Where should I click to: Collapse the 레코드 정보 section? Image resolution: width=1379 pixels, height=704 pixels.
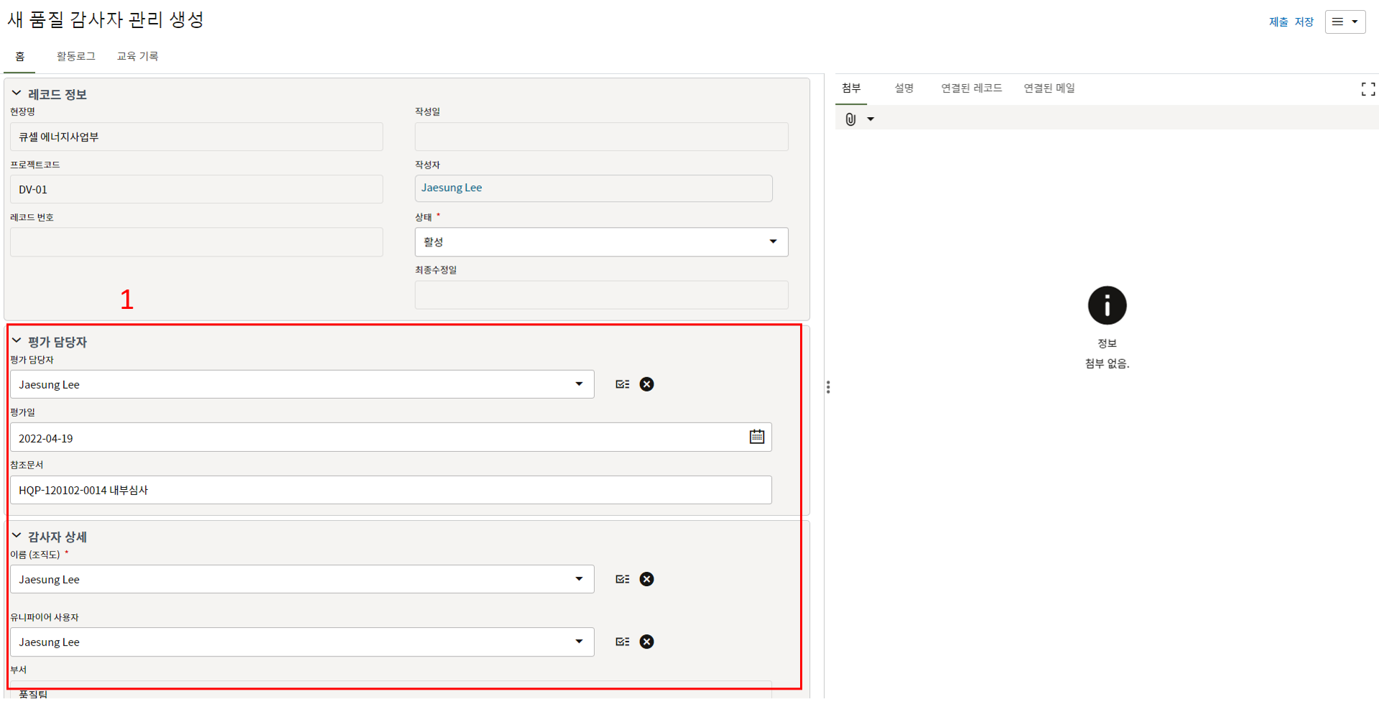[x=17, y=93]
